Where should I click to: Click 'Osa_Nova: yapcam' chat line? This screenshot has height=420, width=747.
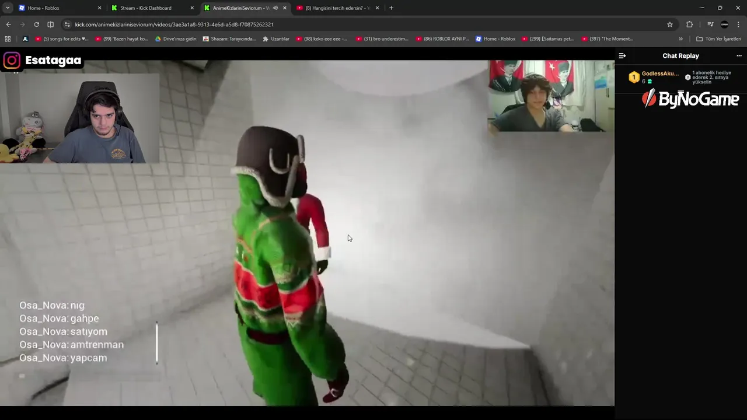pyautogui.click(x=63, y=358)
